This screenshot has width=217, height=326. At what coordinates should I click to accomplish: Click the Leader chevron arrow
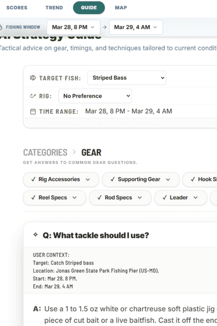coord(196,198)
